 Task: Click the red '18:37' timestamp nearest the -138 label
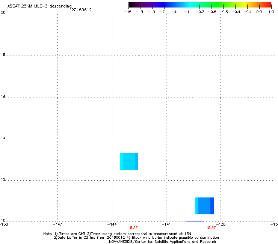211,228
